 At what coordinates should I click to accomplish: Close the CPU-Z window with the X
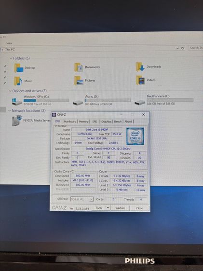tap(143, 115)
